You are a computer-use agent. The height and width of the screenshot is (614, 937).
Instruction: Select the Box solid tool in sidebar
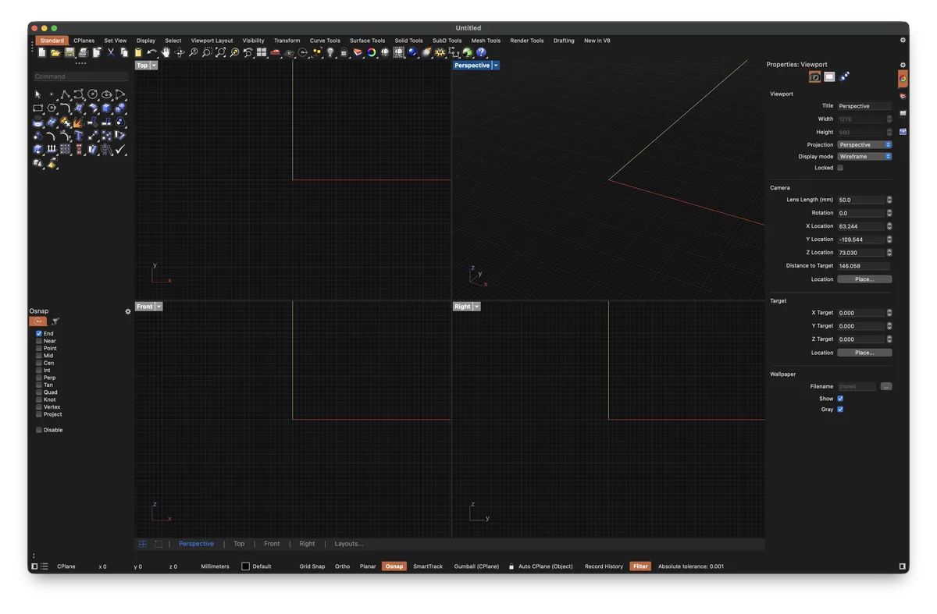tap(106, 108)
